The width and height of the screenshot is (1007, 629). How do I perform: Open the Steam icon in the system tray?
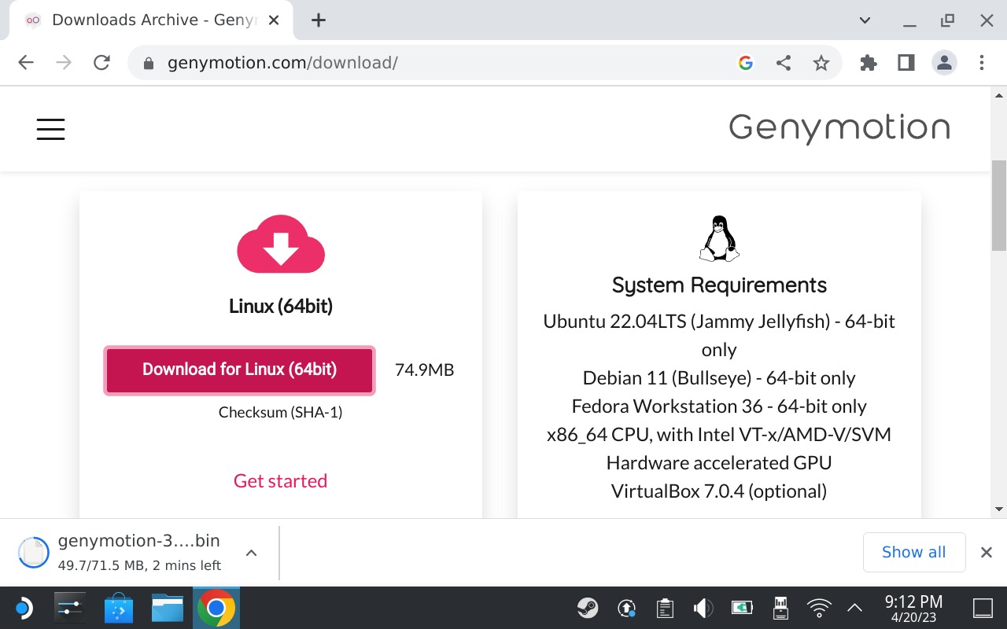tap(587, 608)
